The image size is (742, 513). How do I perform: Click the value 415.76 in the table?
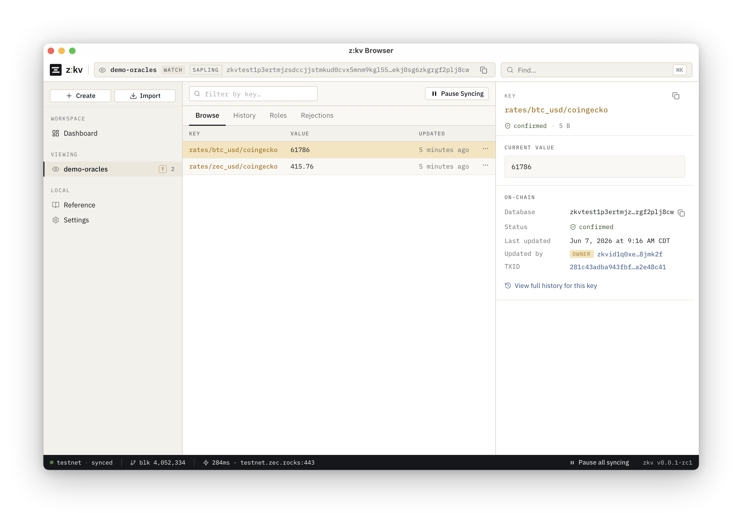point(302,166)
